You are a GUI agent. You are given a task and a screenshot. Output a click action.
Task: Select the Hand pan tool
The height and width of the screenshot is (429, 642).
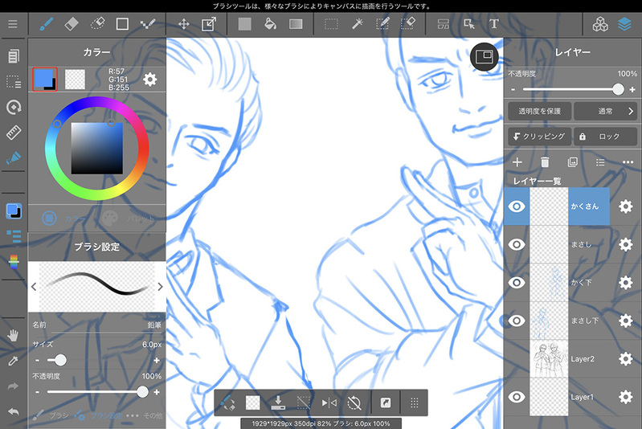(x=13, y=336)
